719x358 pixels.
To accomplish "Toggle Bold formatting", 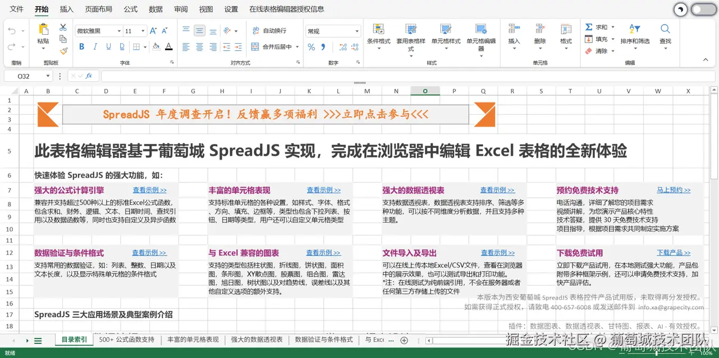I will pyautogui.click(x=81, y=47).
